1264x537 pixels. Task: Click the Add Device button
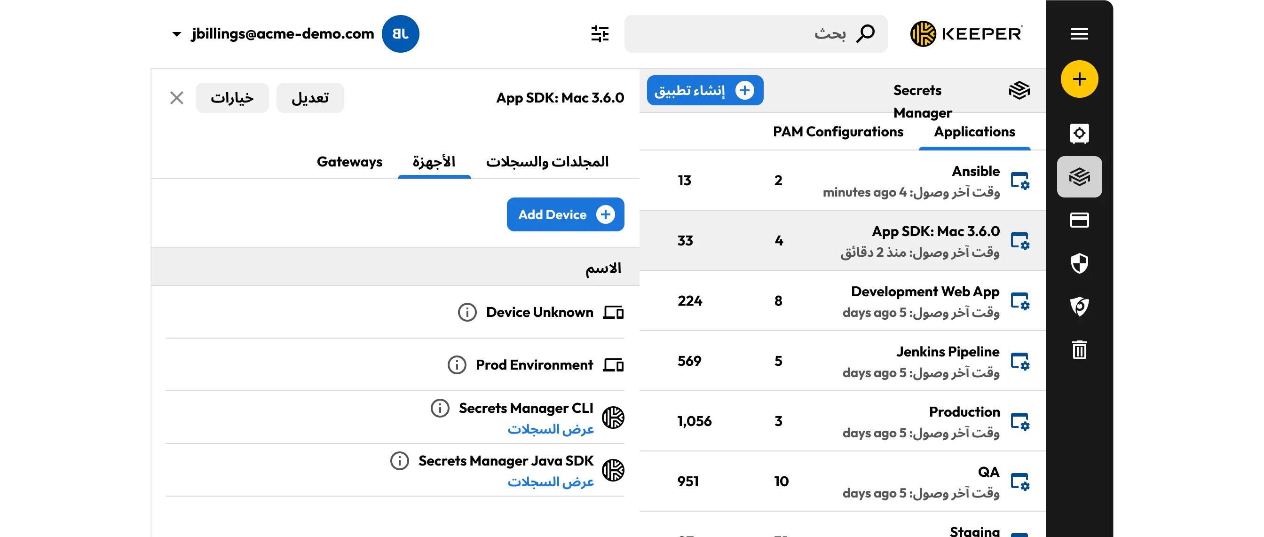[x=565, y=214]
